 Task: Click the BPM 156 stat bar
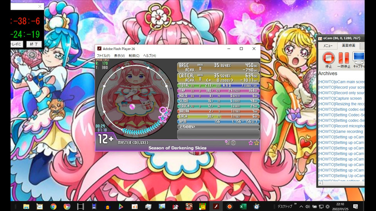[219, 122]
